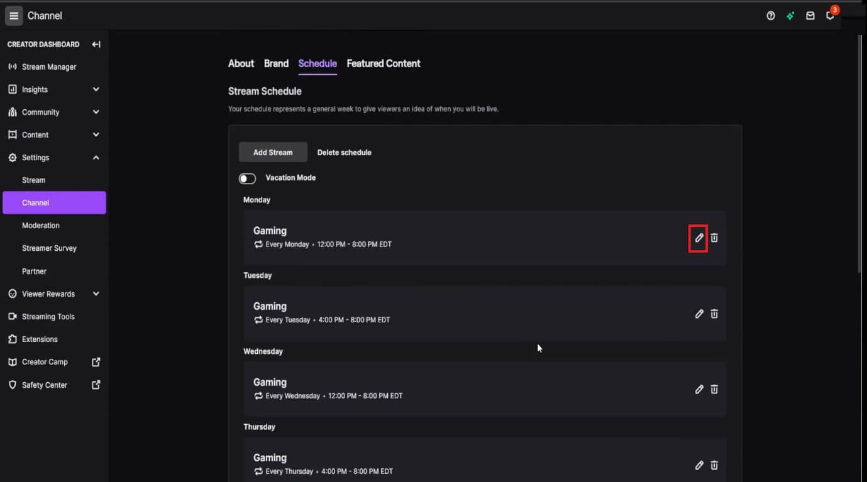The height and width of the screenshot is (482, 867).
Task: Collapse the Settings section chevron
Action: click(96, 158)
